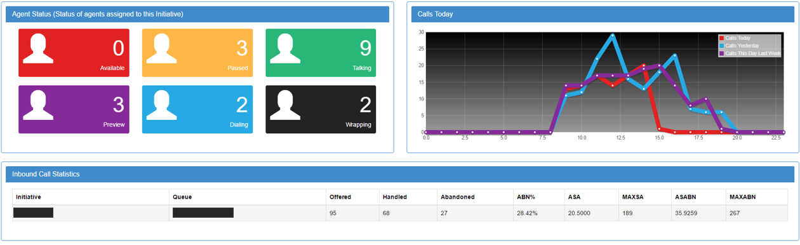This screenshot has height=245, width=800.
Task: Click the agent icon in blue Dialing tile
Action: (x=161, y=105)
